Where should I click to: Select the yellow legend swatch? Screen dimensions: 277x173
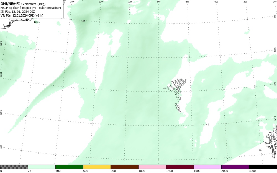(x=97, y=167)
